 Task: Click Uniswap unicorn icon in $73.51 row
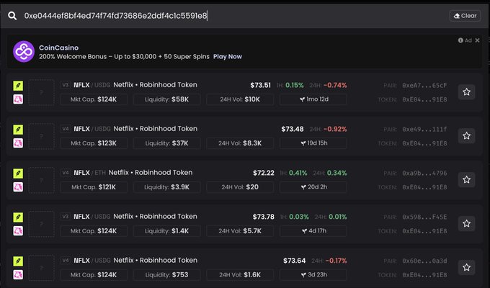click(x=18, y=99)
